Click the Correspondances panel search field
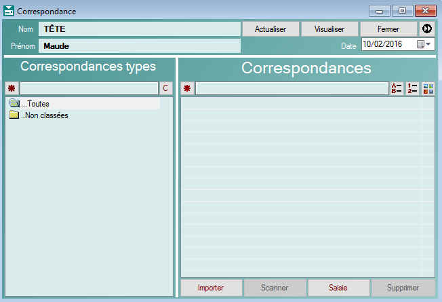Image resolution: width=442 pixels, height=302 pixels. (292, 89)
